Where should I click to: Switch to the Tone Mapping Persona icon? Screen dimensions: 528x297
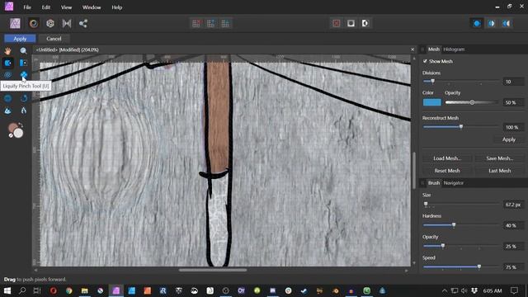pos(67,23)
